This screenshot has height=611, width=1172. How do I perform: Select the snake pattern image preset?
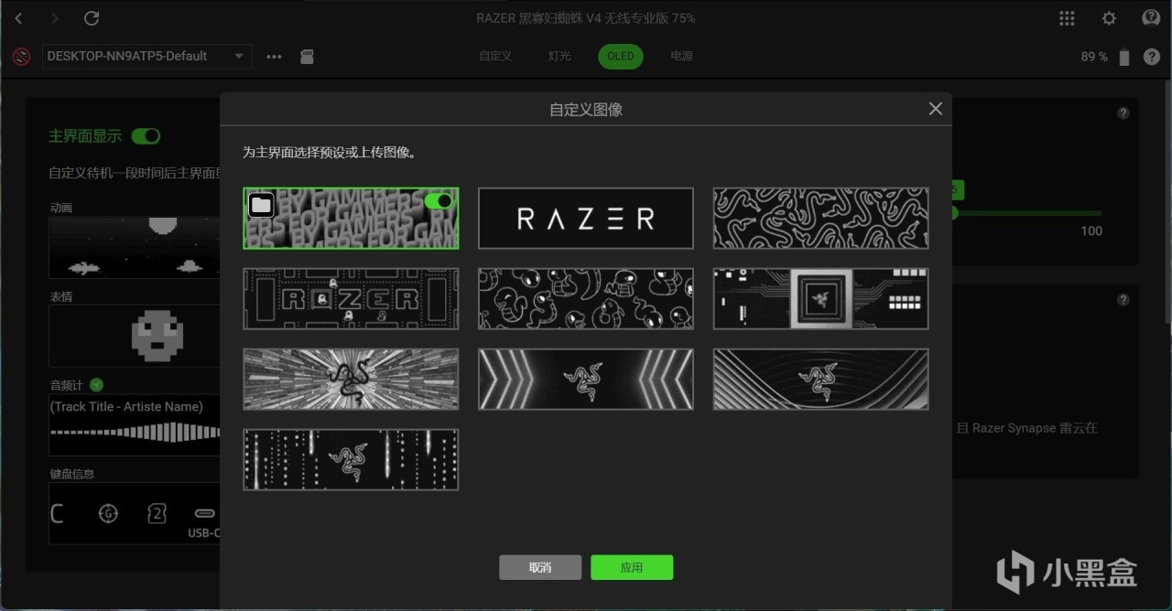pyautogui.click(x=821, y=218)
